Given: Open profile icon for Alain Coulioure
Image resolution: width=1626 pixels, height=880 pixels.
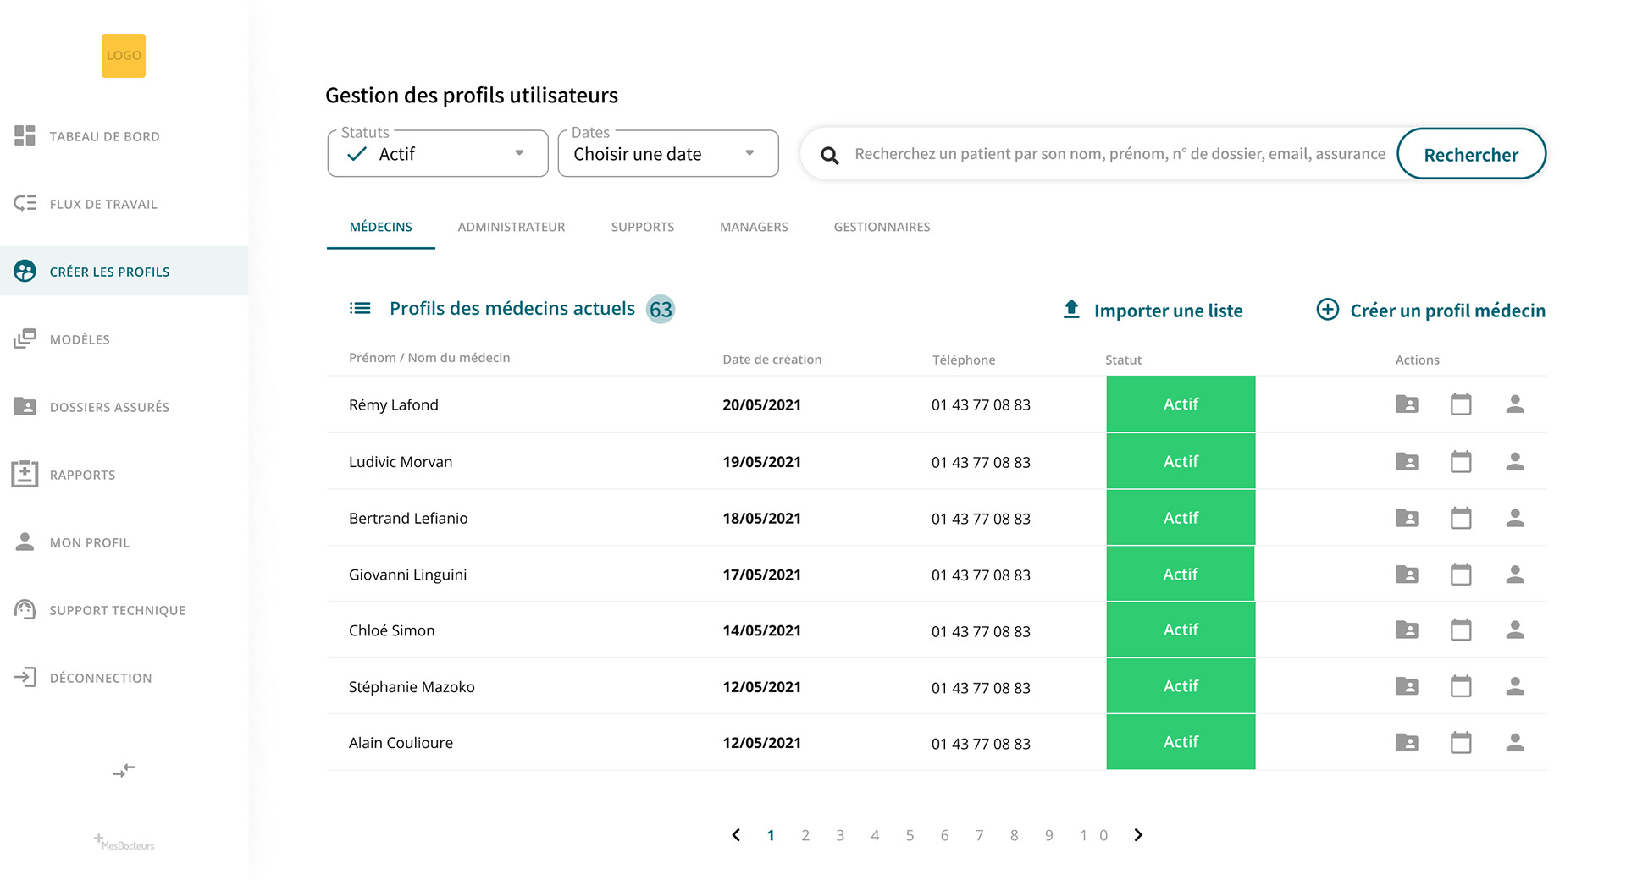Looking at the screenshot, I should [x=1515, y=743].
